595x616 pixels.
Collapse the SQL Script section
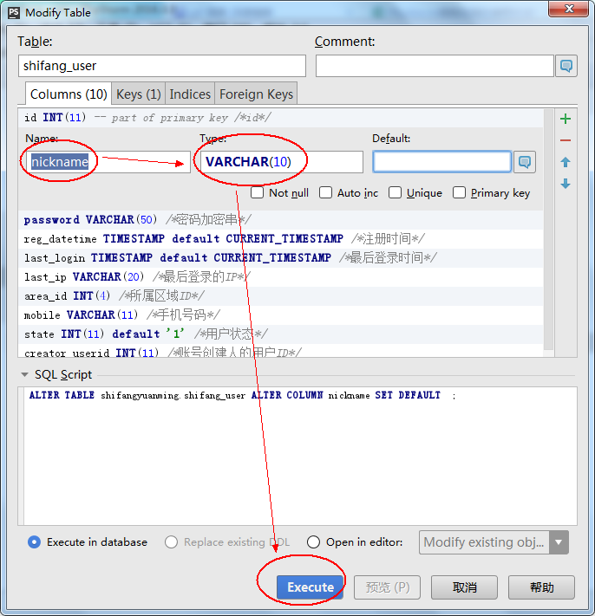tap(23, 375)
